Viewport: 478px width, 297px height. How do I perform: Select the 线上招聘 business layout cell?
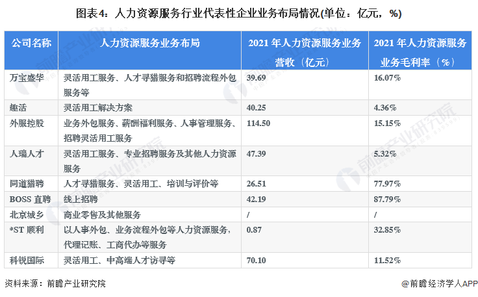click(79, 199)
